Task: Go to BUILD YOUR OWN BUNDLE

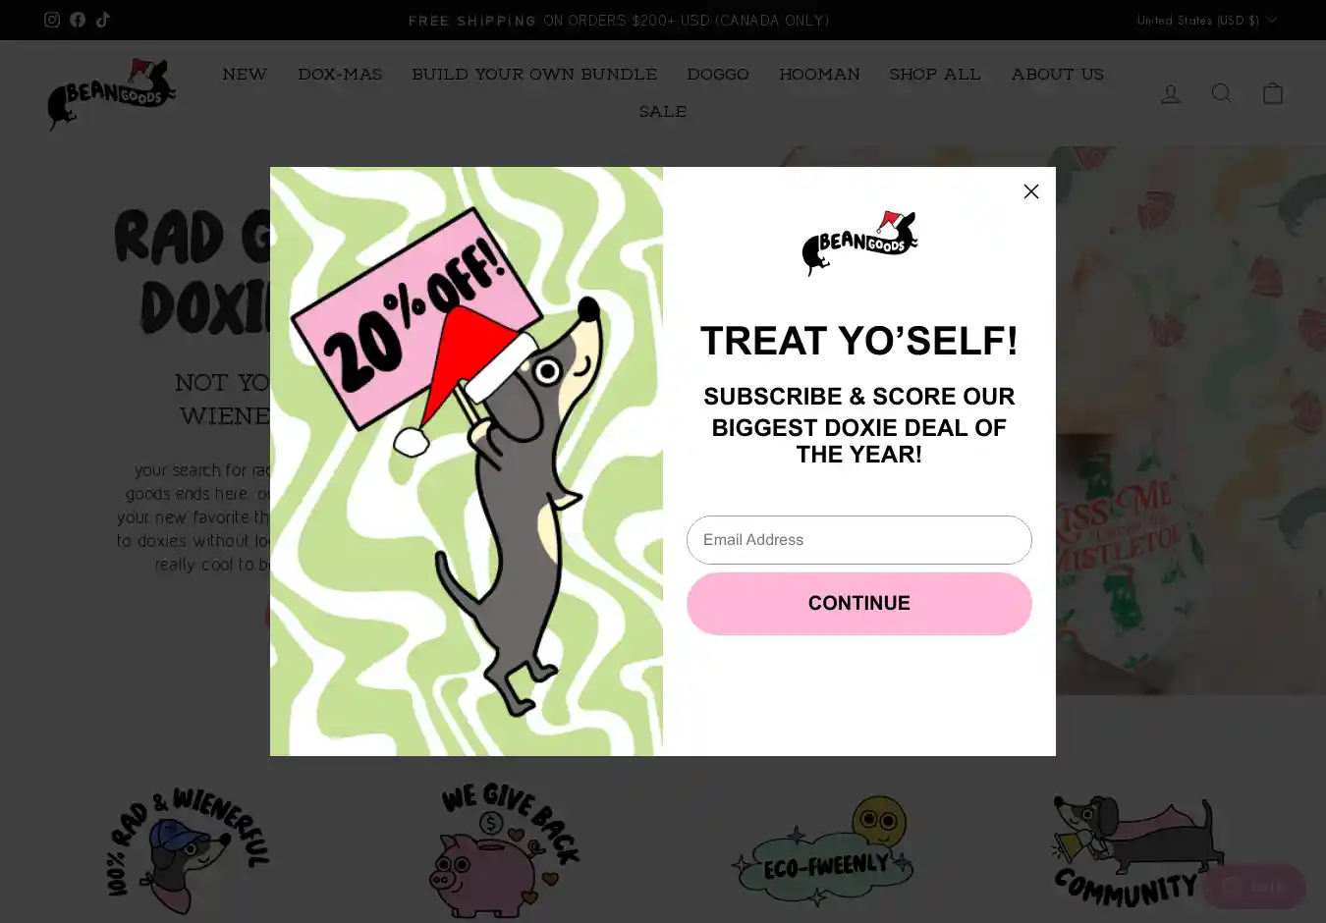Action: coord(534,75)
